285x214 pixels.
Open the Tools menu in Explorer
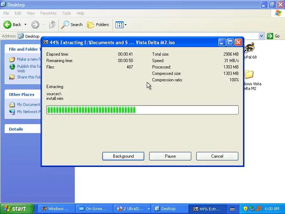click(67, 13)
